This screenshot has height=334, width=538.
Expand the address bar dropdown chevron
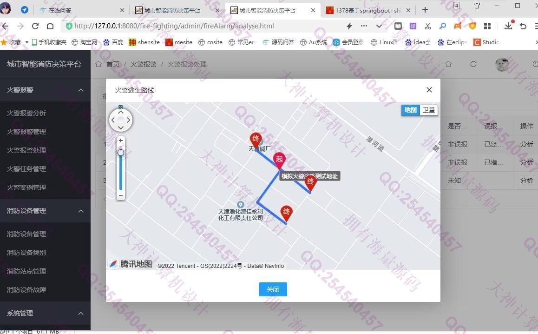379,26
